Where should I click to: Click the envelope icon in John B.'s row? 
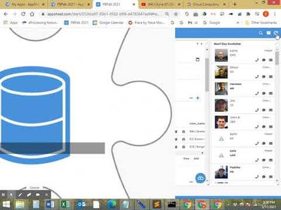(x=270, y=127)
